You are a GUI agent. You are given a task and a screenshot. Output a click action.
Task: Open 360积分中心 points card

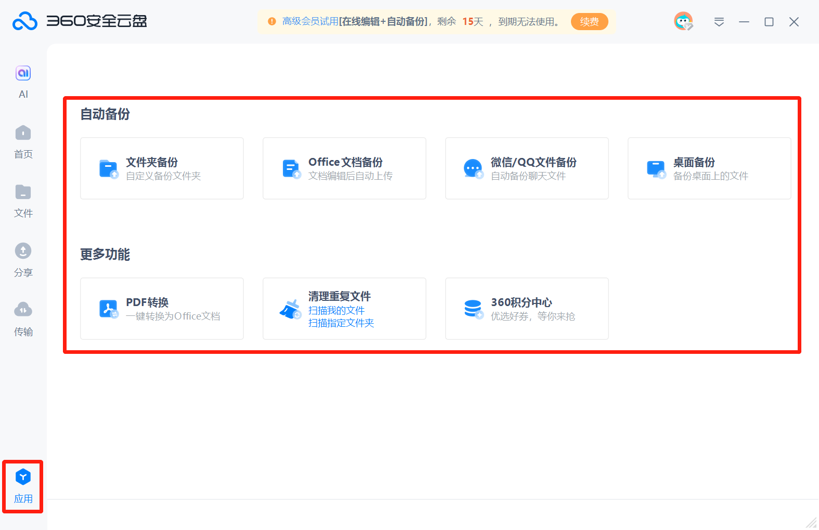[527, 309]
